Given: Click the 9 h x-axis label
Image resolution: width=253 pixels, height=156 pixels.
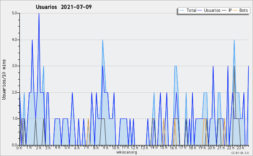Looking at the screenshot, I should 106,148.
